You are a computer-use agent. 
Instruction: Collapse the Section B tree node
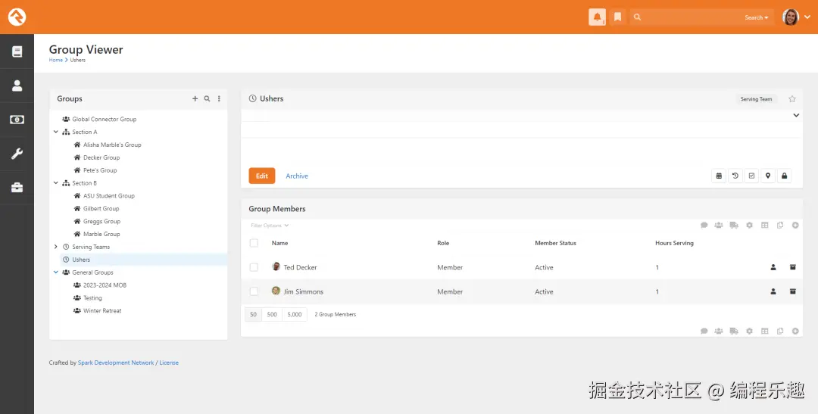click(x=56, y=183)
